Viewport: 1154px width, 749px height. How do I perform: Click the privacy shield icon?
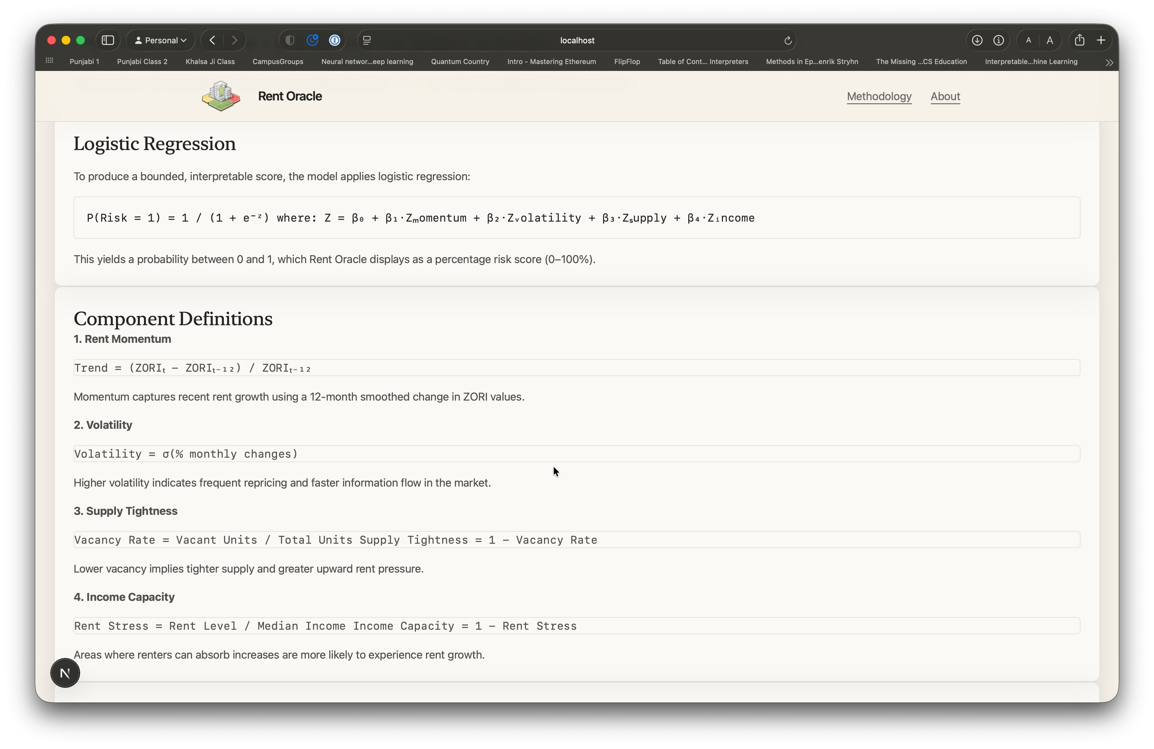(x=290, y=40)
